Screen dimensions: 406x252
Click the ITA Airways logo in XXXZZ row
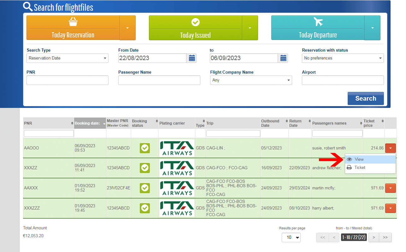177,168
